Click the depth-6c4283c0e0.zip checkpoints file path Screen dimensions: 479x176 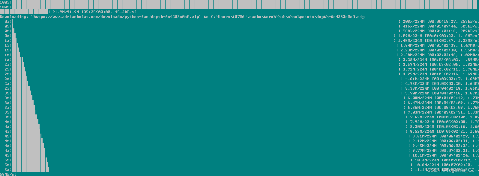pyautogui.click(x=288, y=17)
